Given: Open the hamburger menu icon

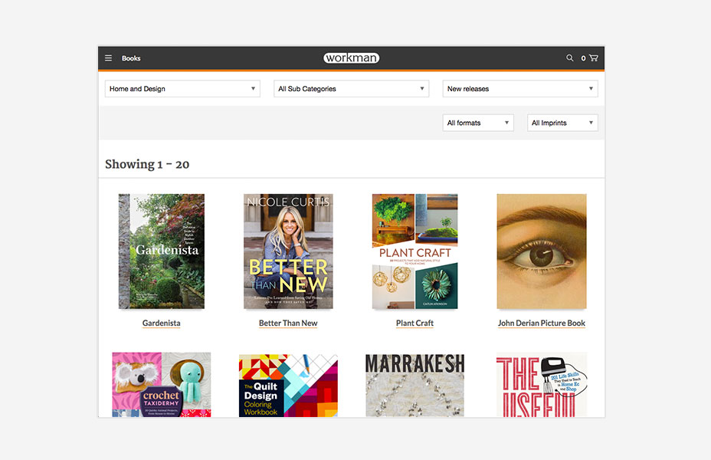Looking at the screenshot, I should (x=108, y=58).
